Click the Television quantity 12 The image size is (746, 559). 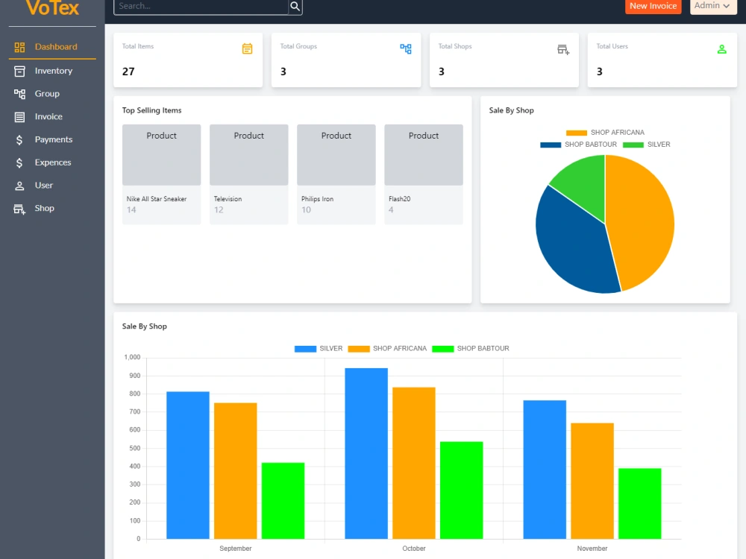tap(219, 210)
